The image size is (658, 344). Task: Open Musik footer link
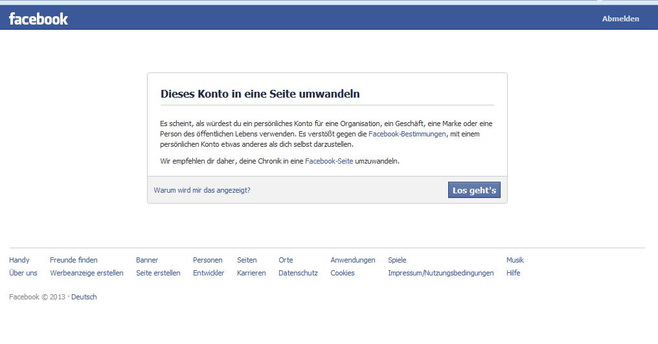(515, 260)
